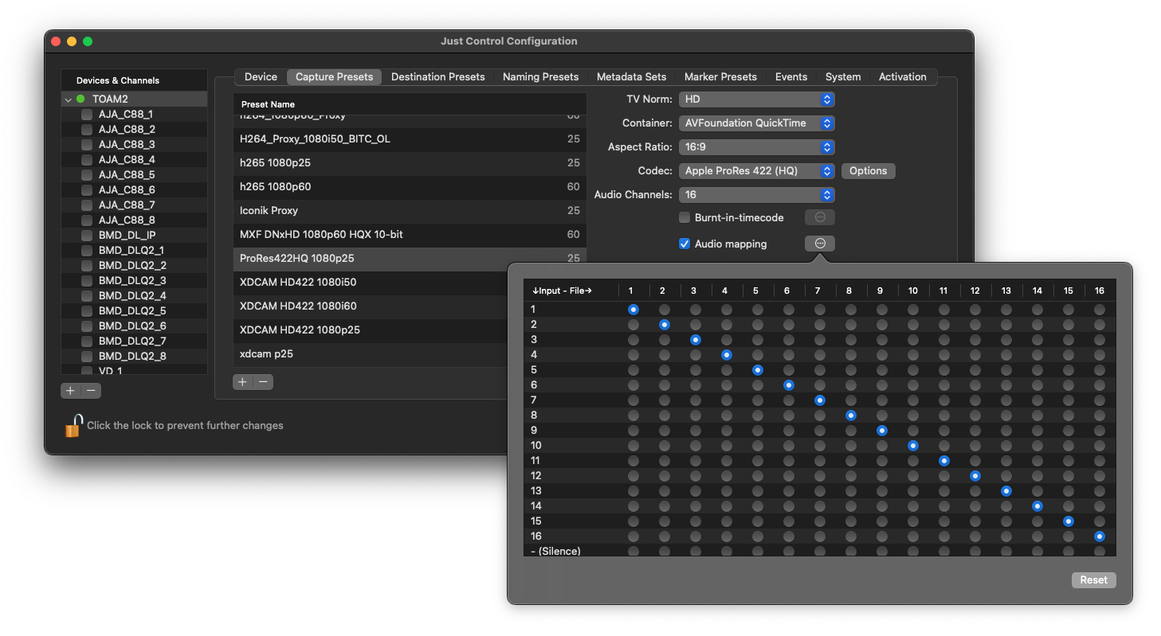Select preset XDCAM HD422 1080p25
The height and width of the screenshot is (636, 1161).
click(x=371, y=330)
